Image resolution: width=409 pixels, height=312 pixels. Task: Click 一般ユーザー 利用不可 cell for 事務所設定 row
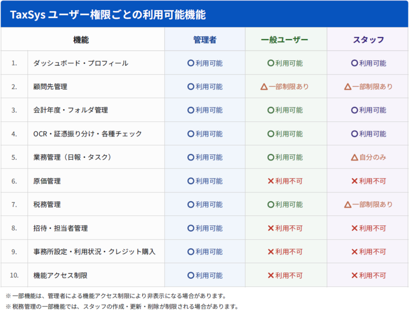click(x=285, y=252)
